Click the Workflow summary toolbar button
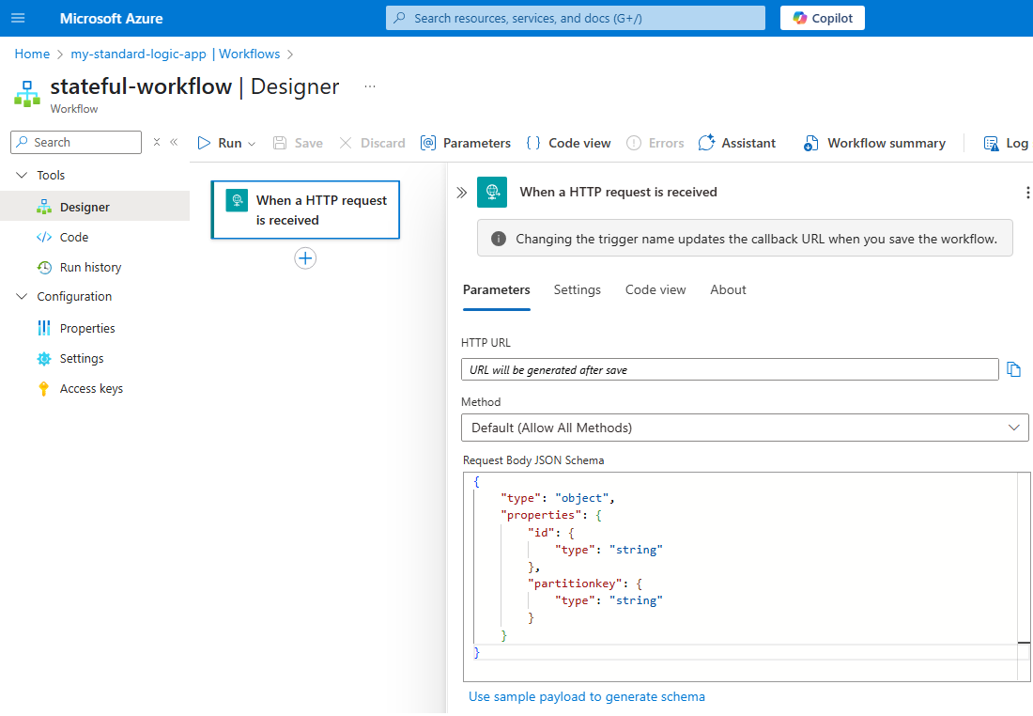Viewport: 1033px width, 716px height. pos(874,143)
